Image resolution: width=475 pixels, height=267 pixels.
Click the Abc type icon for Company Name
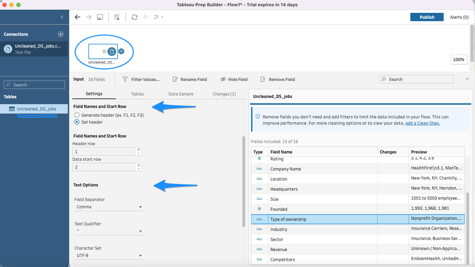click(x=259, y=169)
